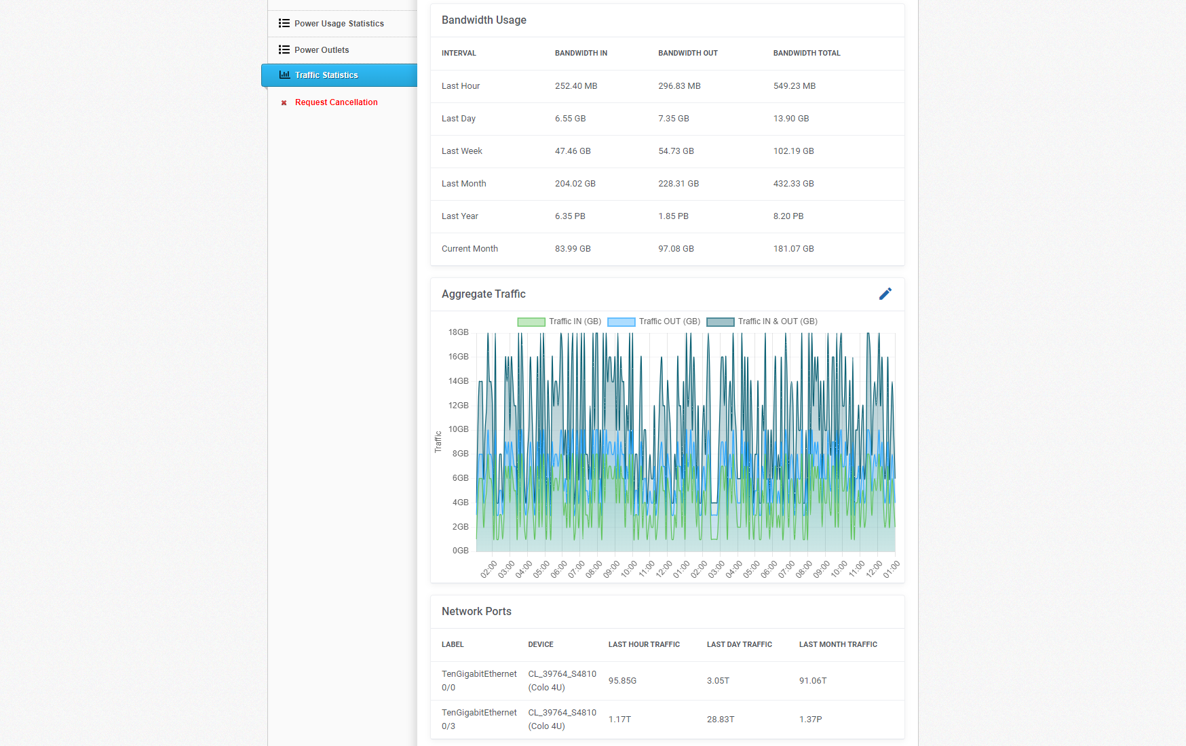Click the green Traffic IN legend swatch
Viewport: 1186px width, 746px height.
coord(531,322)
